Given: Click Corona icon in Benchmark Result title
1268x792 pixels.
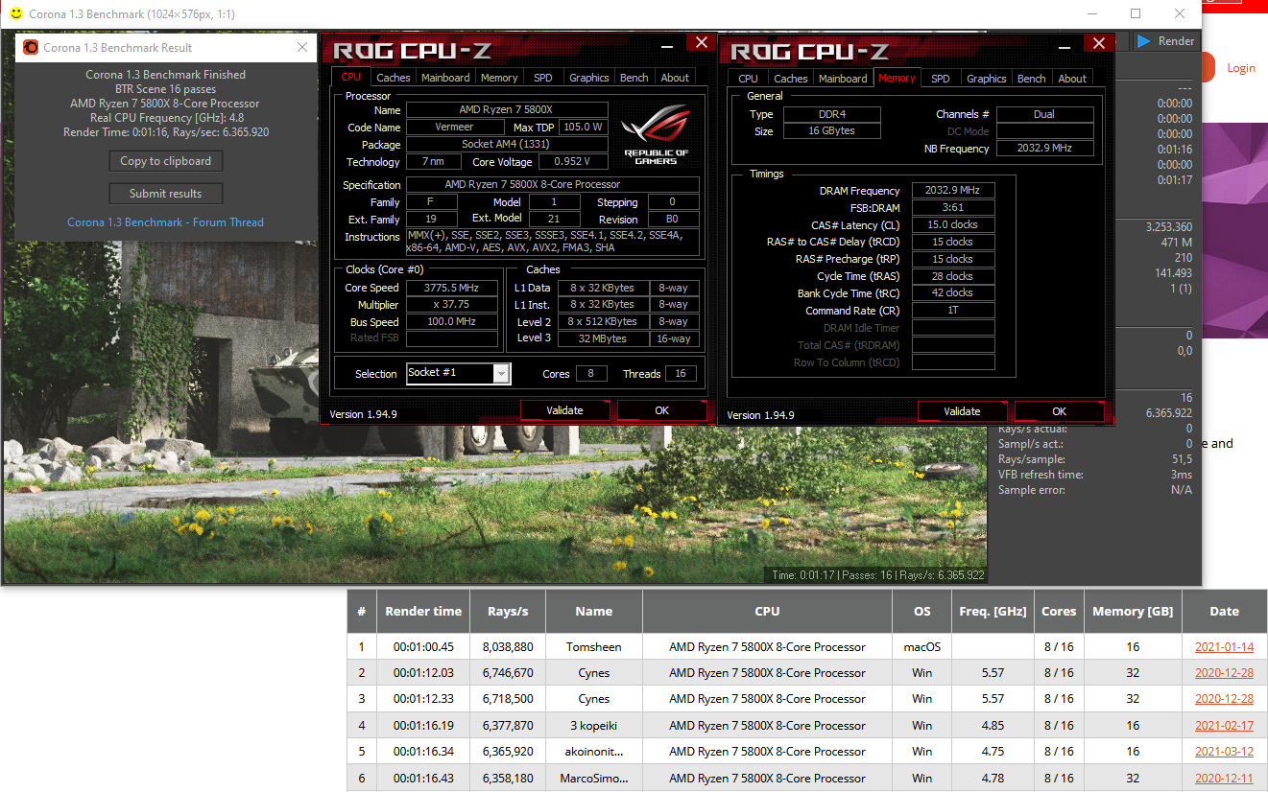Looking at the screenshot, I should click(31, 47).
